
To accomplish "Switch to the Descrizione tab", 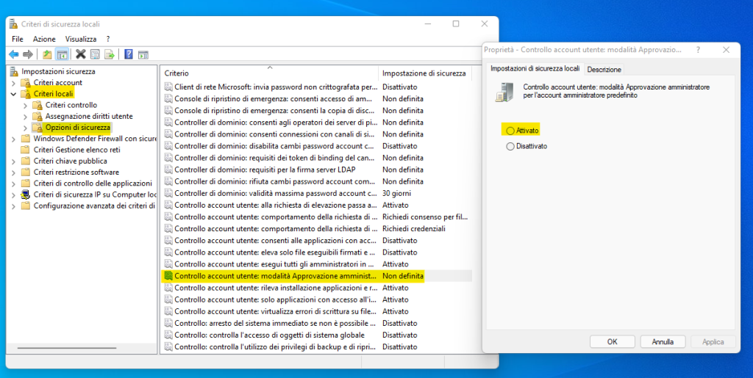I will [604, 69].
